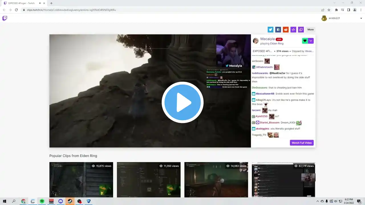Click the Kyle9250 chat username
365x205 pixels.
point(262,116)
